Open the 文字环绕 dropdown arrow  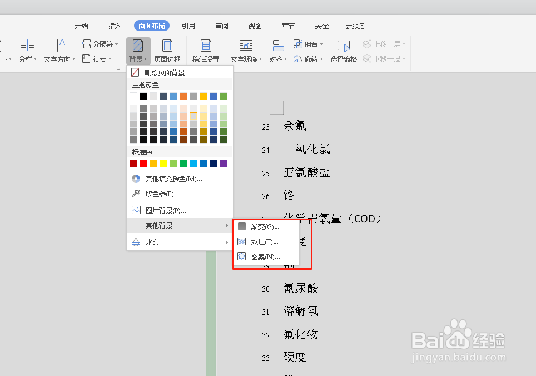[x=260, y=59]
